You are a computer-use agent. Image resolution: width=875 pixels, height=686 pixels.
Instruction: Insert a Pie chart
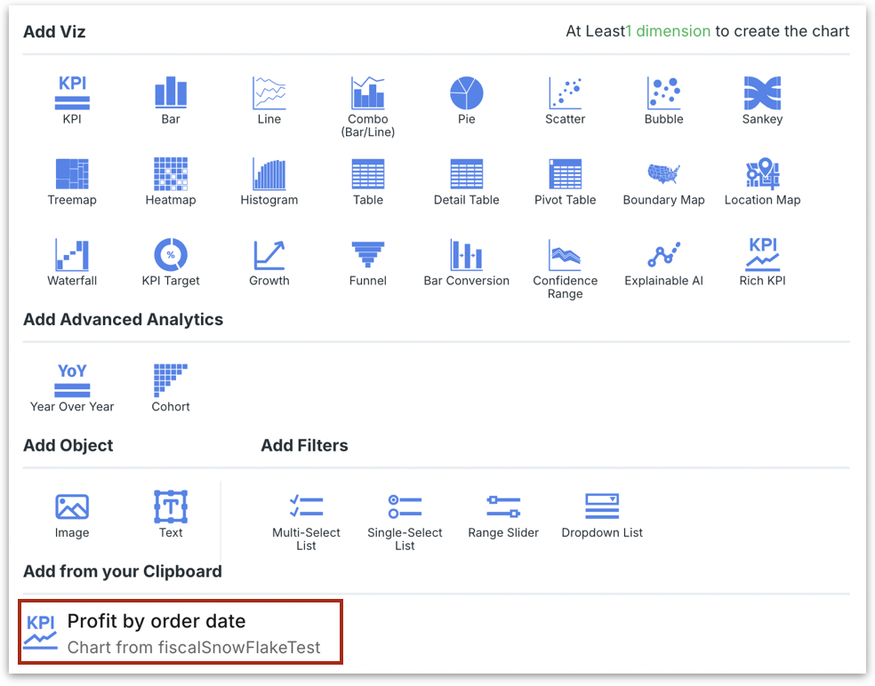pyautogui.click(x=466, y=93)
